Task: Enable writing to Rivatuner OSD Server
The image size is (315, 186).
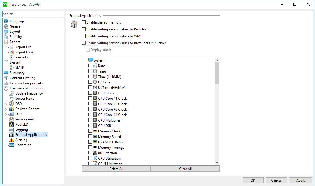Action: coord(84,43)
